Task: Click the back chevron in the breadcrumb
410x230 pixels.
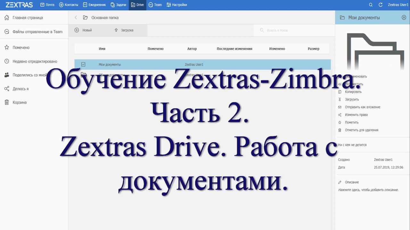Action: point(76,18)
